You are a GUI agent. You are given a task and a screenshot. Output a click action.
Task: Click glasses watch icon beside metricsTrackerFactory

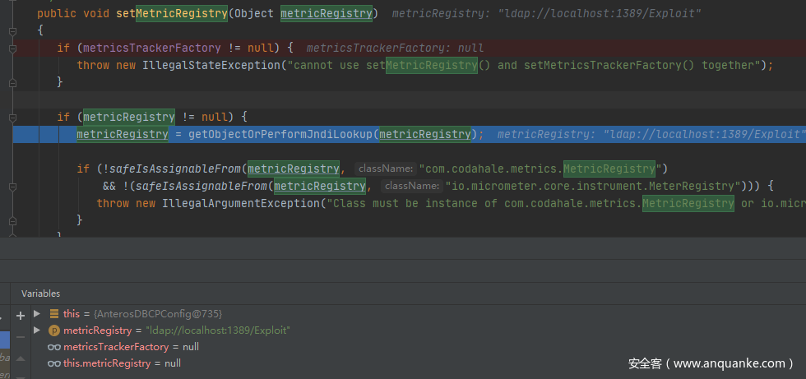[54, 347]
